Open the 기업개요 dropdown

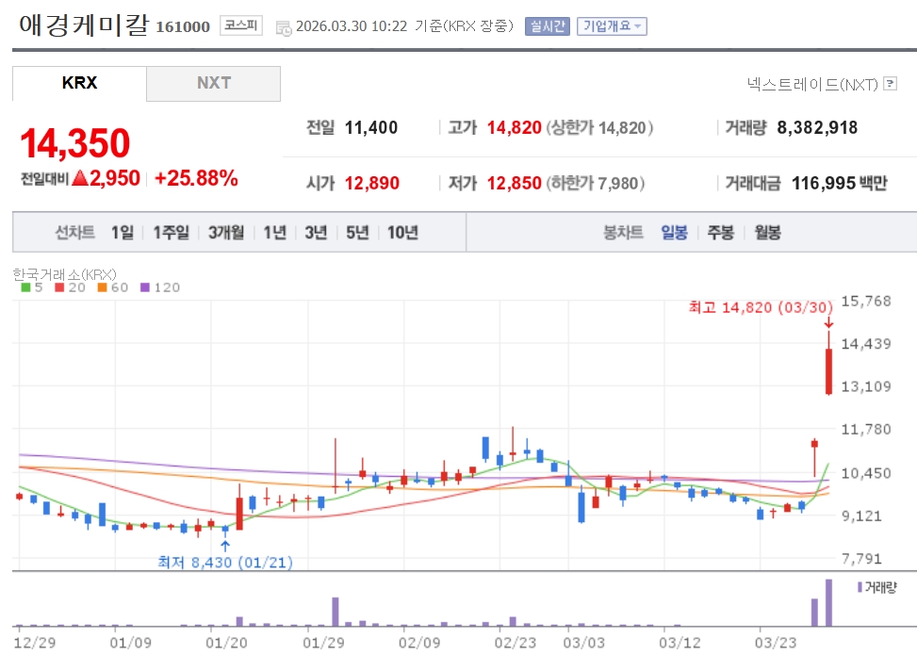tap(612, 26)
